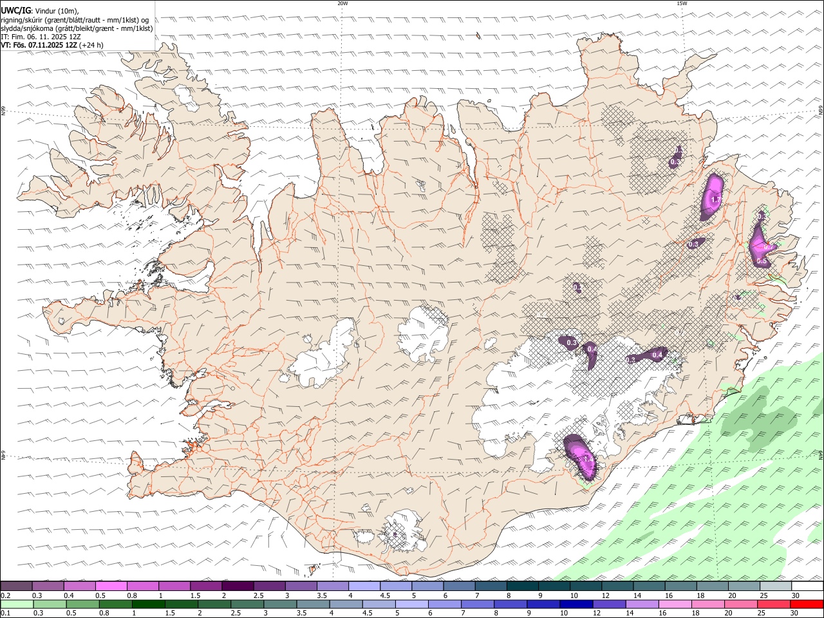
Task: Click the light gray swatch labeled 25, upper row
Action: 776,586
